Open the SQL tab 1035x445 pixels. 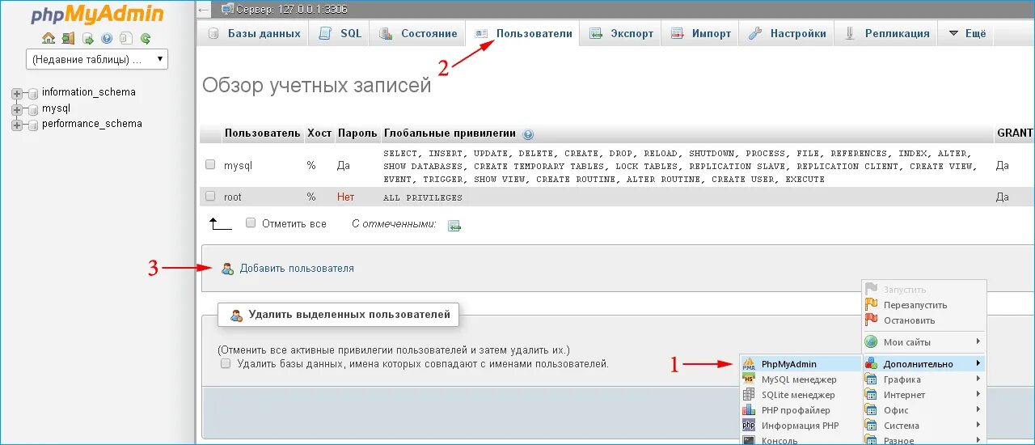[x=340, y=33]
